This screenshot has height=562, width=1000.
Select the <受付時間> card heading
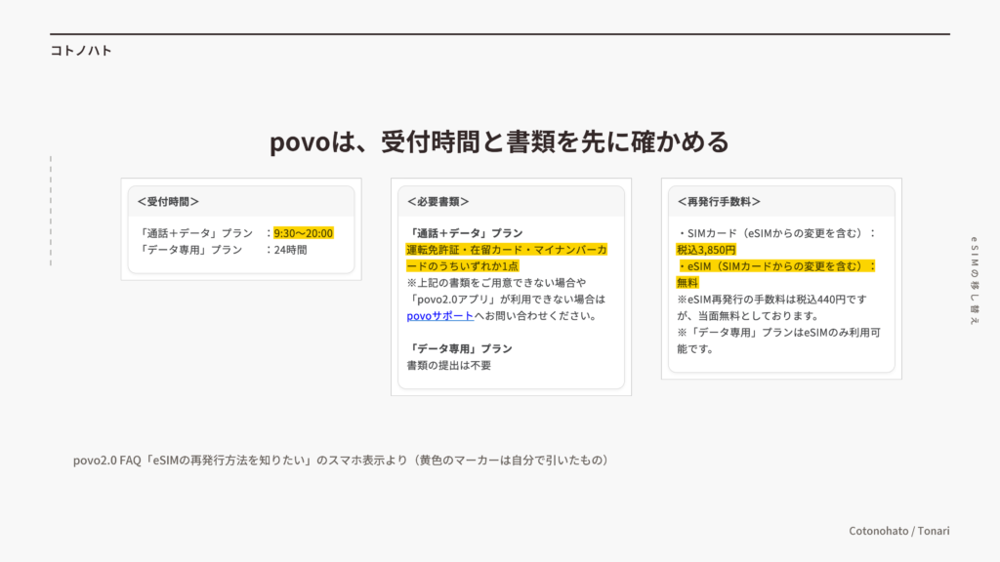168,201
